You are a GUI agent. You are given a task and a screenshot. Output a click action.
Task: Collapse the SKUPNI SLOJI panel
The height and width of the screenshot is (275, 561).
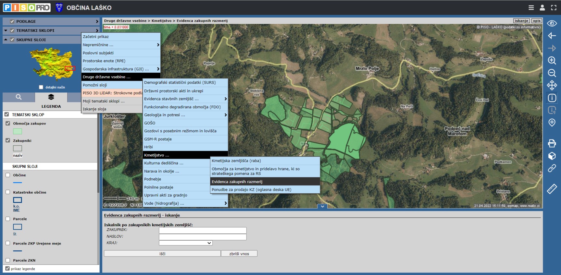pyautogui.click(x=6, y=40)
